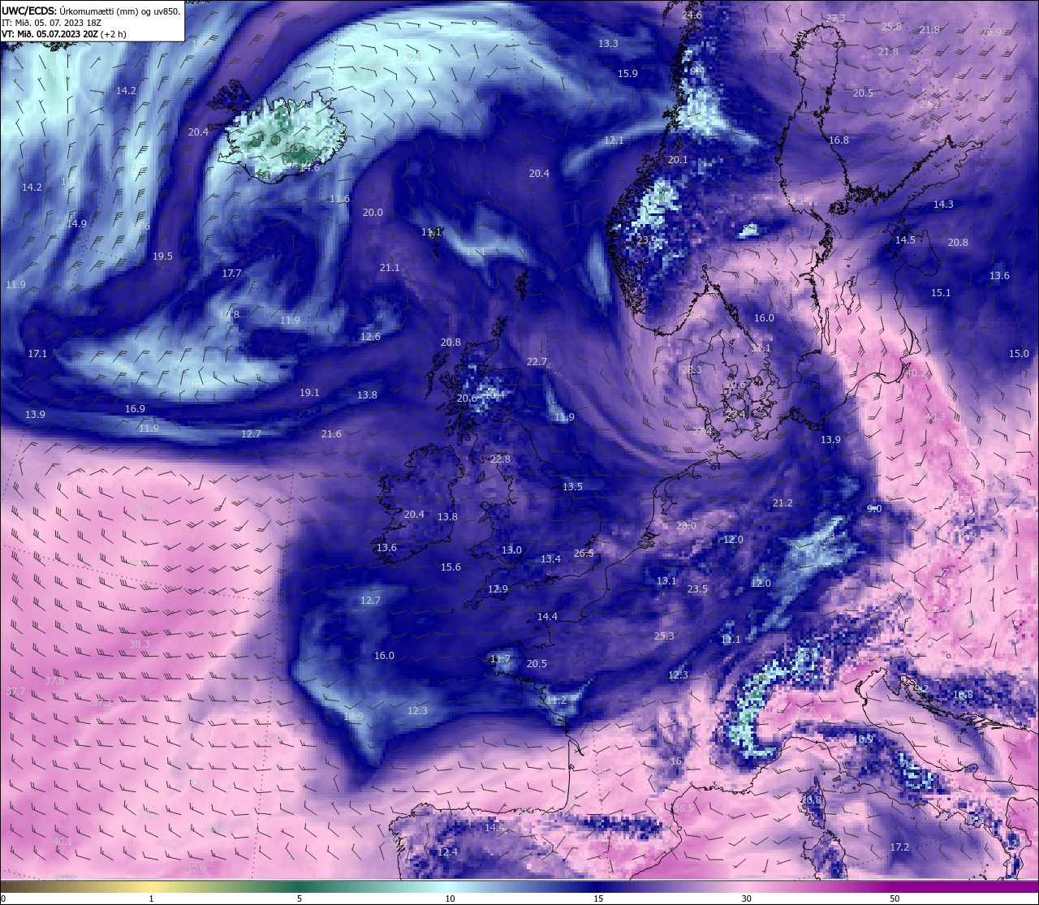Select the 15.6 value label
The height and width of the screenshot is (905, 1039).
pyautogui.click(x=451, y=567)
